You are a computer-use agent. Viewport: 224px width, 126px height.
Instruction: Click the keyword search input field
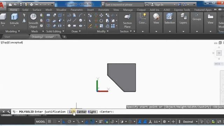coord(124,5)
